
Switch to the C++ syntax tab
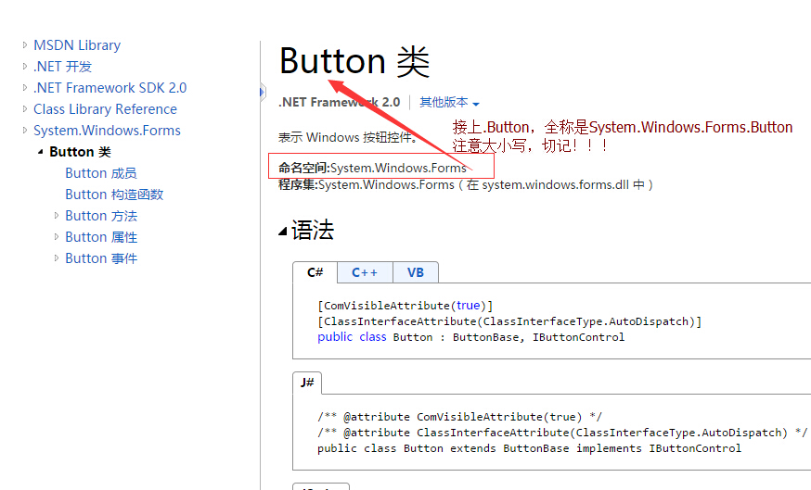pos(365,272)
